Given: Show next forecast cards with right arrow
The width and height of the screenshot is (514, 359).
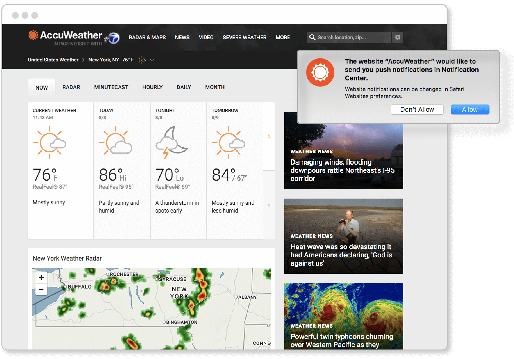Looking at the screenshot, I should (x=269, y=136).
